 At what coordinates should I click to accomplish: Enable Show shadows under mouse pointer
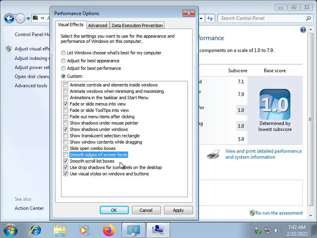pos(65,123)
